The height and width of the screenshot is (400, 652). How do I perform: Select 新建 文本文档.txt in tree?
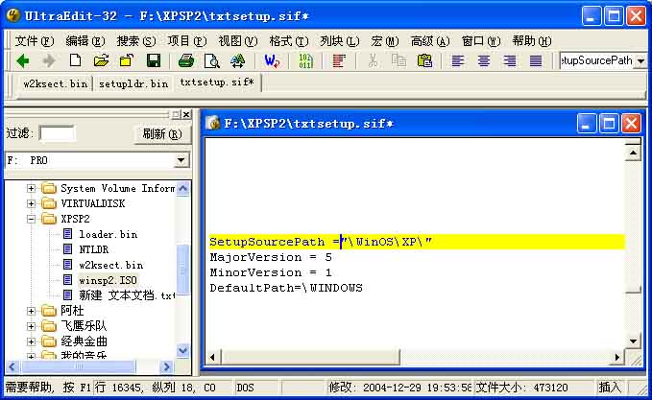(127, 295)
